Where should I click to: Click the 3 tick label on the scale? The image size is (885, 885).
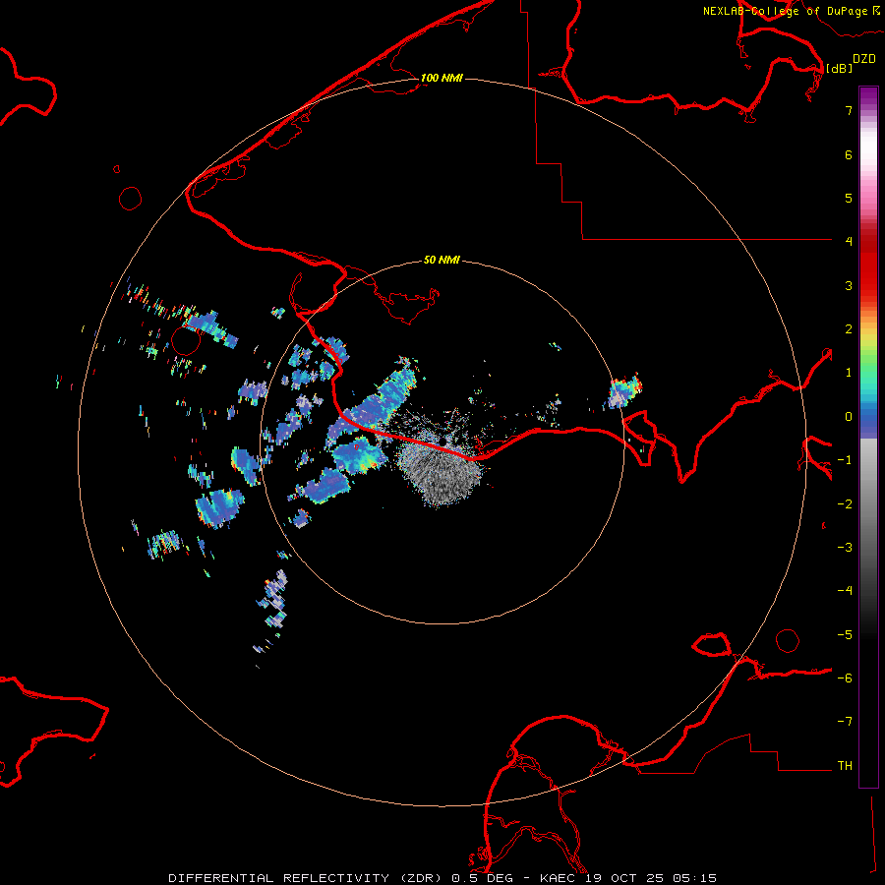849,285
